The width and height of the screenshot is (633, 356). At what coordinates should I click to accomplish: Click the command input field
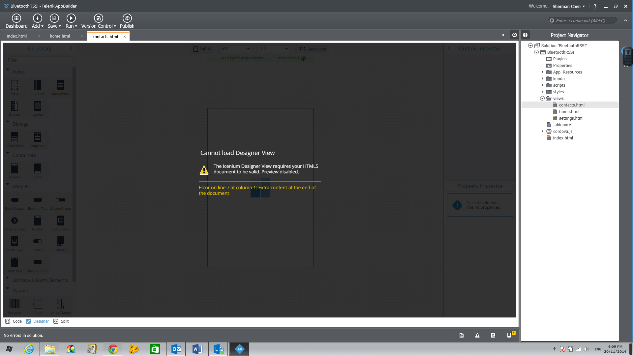tap(583, 20)
